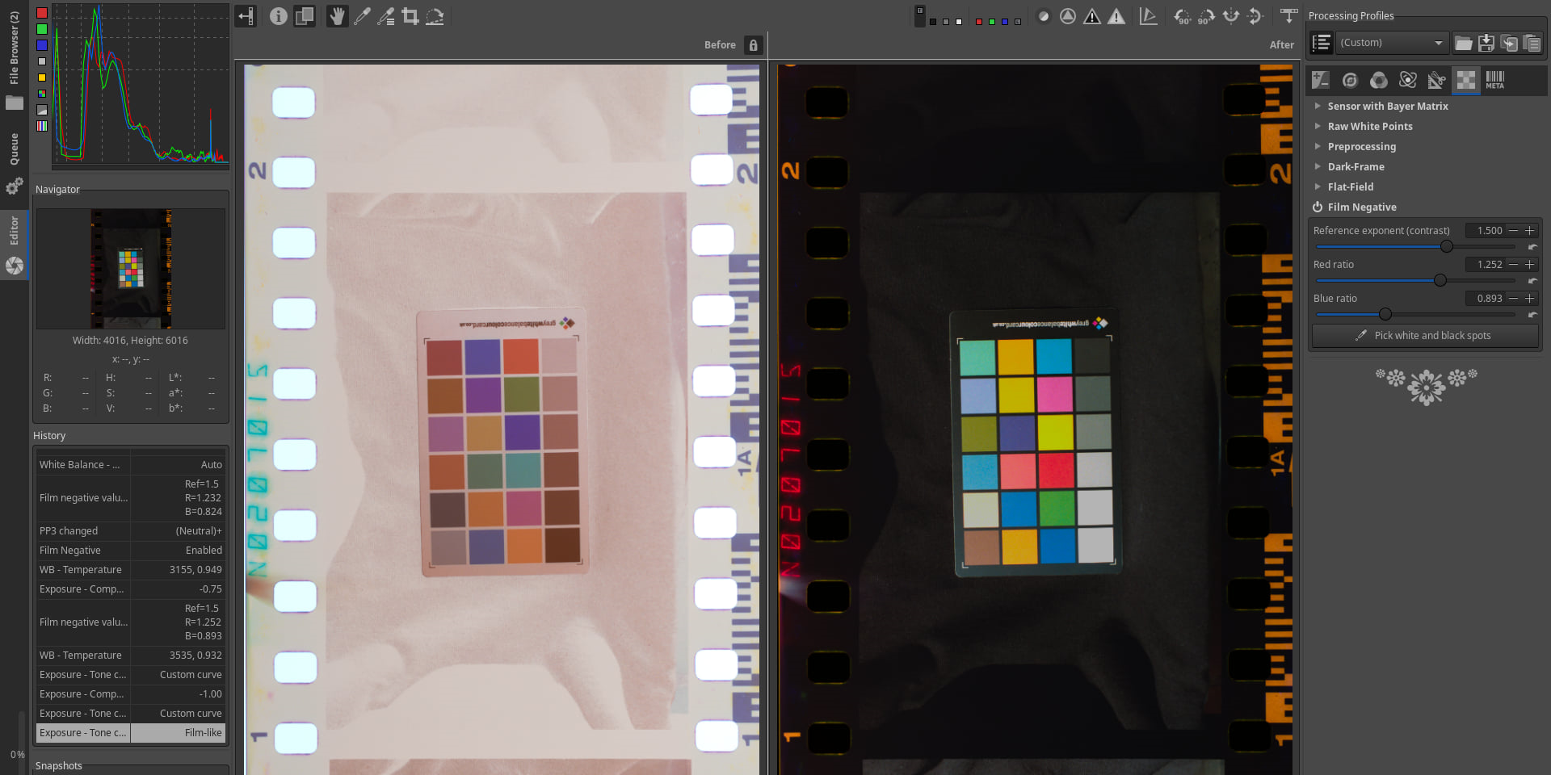Adjust the Red ratio slider handle

coord(1440,280)
